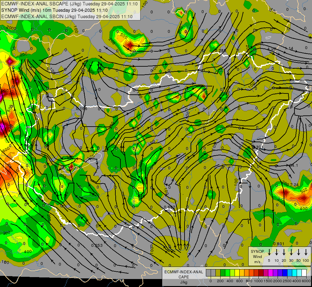312x287 pixels.
Task: Pick the olive swatch in the CAPE legend
Action: [x=218, y=273]
